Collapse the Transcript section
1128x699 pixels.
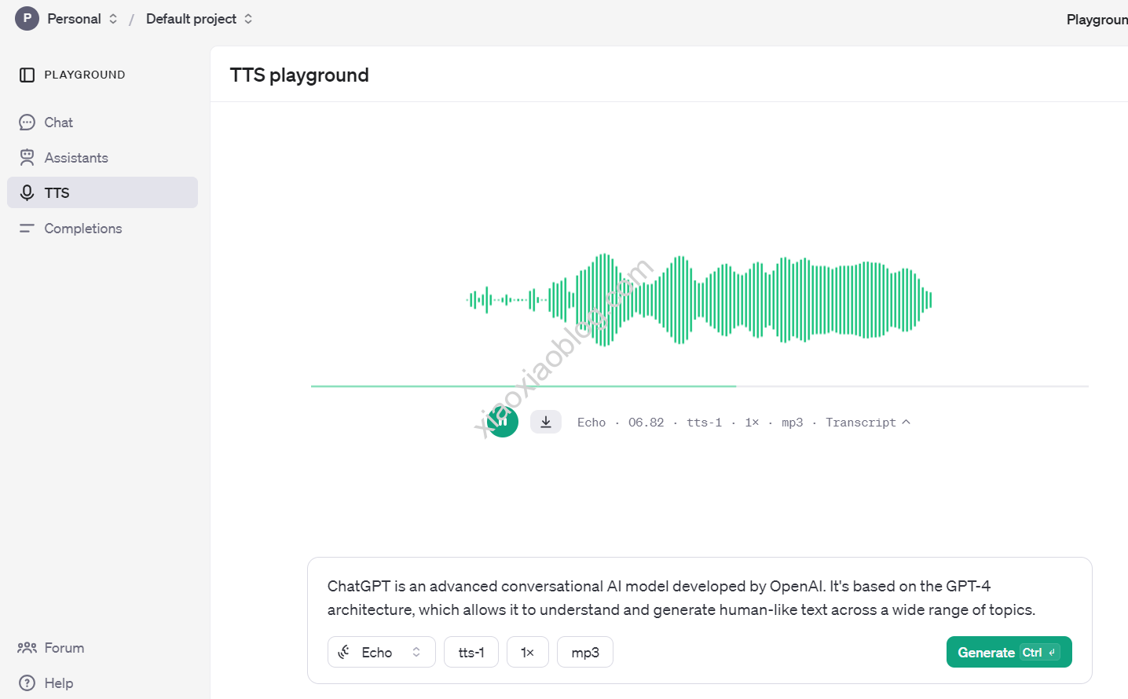[868, 423]
